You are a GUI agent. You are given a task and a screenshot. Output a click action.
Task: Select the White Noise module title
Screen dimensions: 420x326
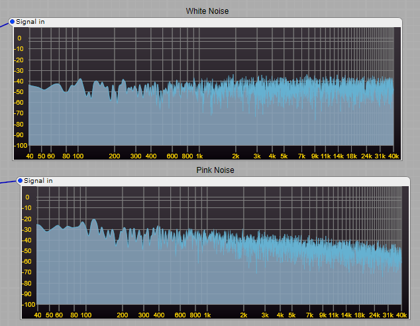(x=207, y=11)
